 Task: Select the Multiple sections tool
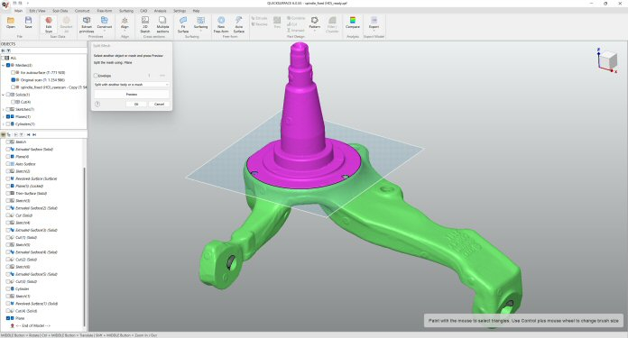(x=162, y=24)
